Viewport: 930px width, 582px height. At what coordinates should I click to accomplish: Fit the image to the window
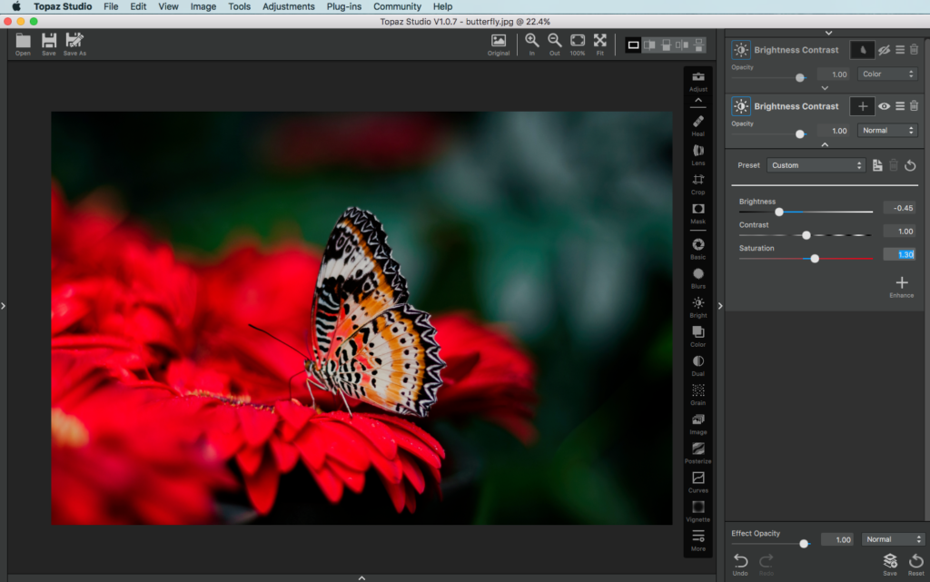pos(600,44)
